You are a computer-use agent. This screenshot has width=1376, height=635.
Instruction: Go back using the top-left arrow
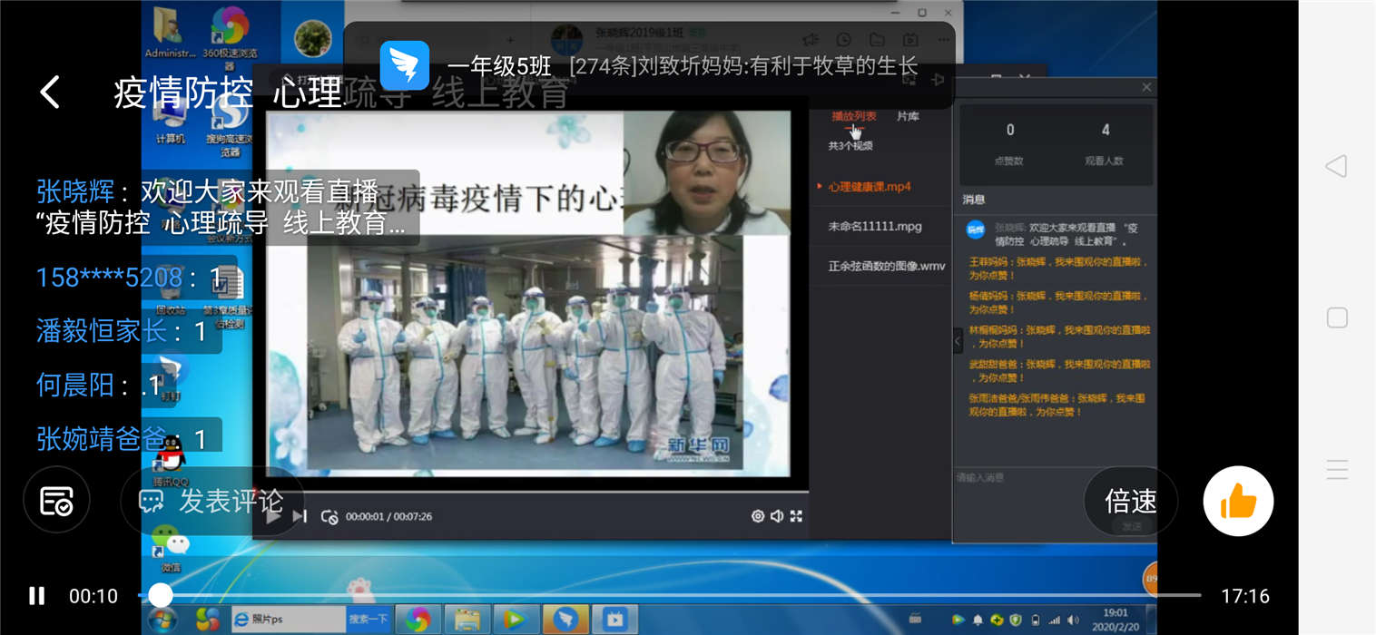(50, 93)
